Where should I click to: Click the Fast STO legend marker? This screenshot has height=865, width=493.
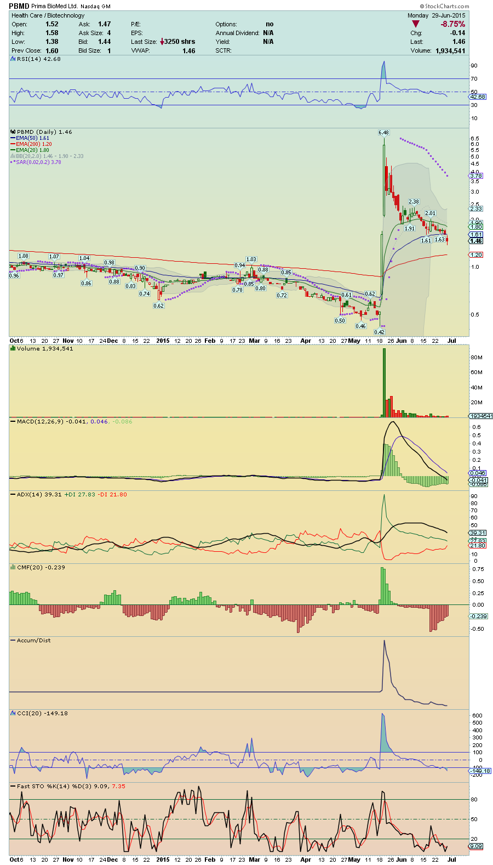pyautogui.click(x=13, y=786)
